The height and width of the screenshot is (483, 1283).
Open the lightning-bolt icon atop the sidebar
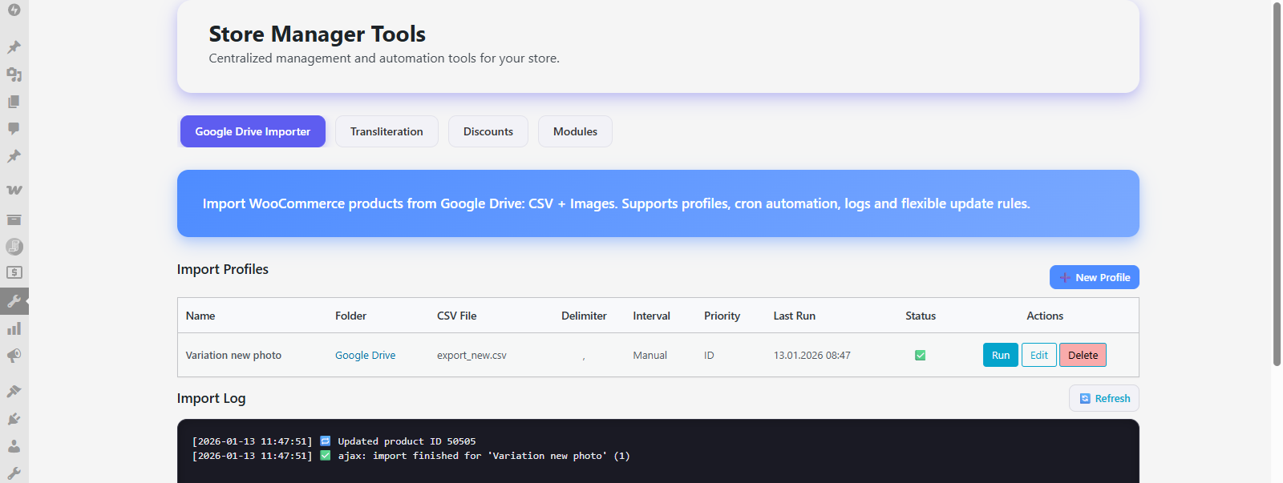(x=14, y=10)
